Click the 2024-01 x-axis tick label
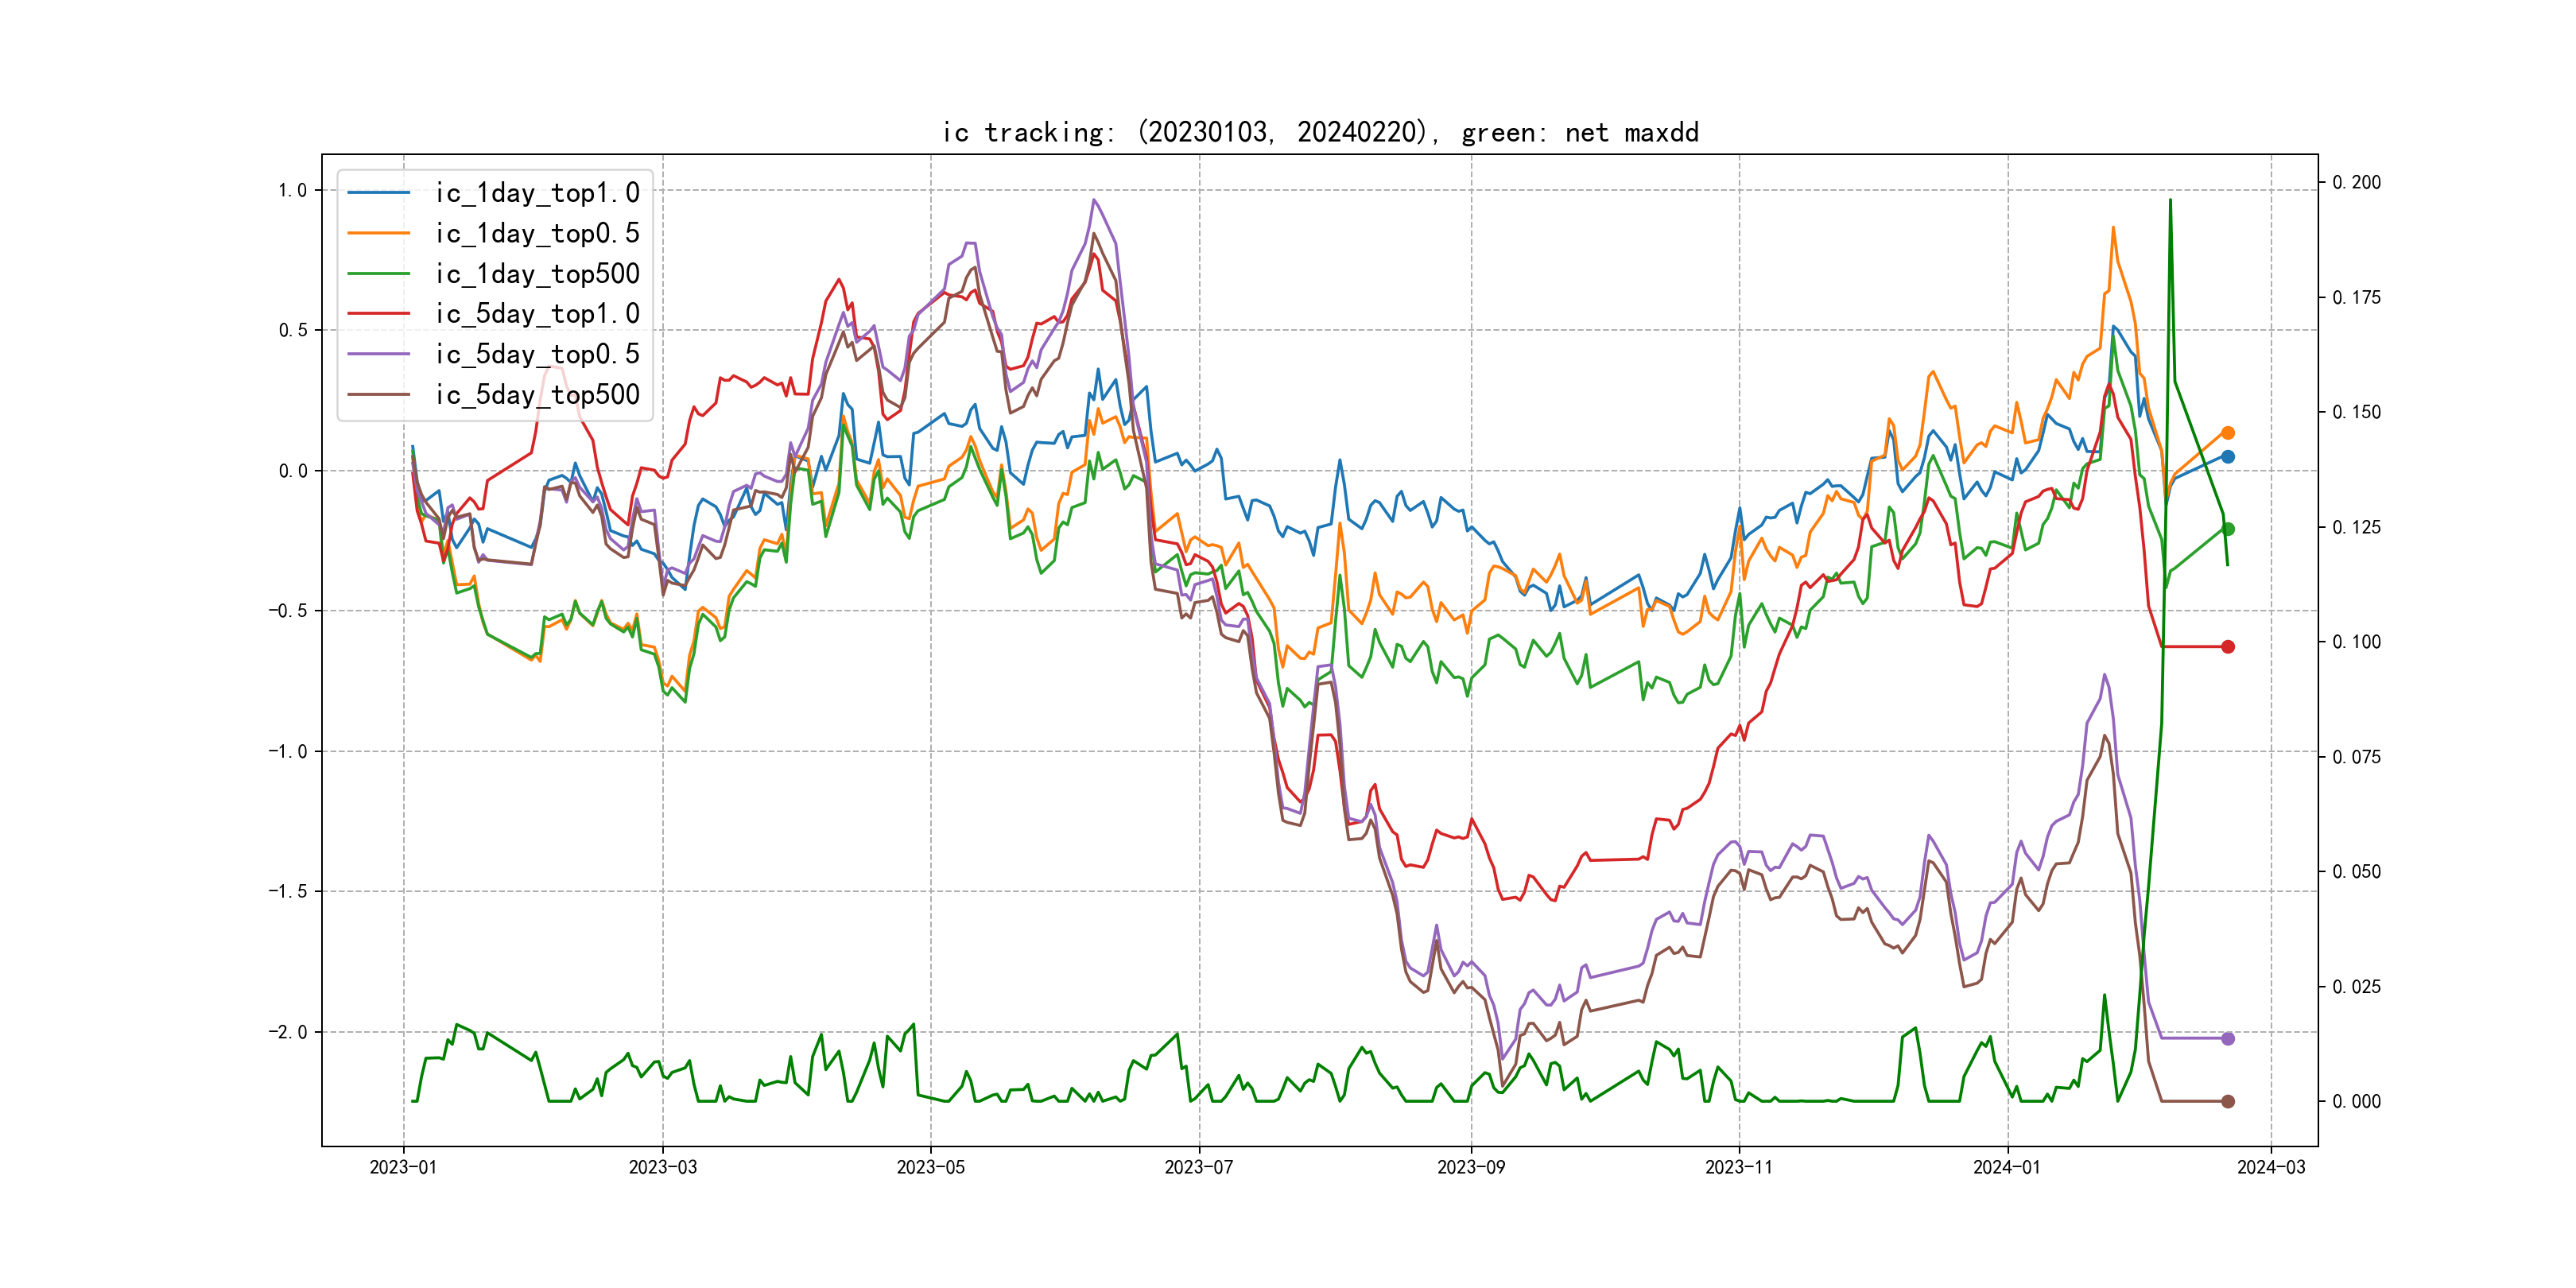2576x1288 pixels. 2006,1167
